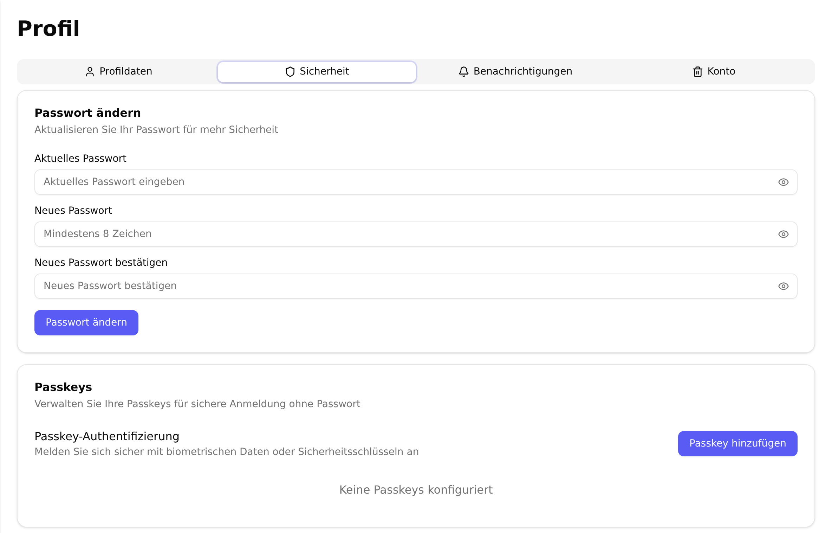Focus the Aktuelles Passwort eingeben field
Viewport: 832px width, 533px height.
pyautogui.click(x=416, y=182)
